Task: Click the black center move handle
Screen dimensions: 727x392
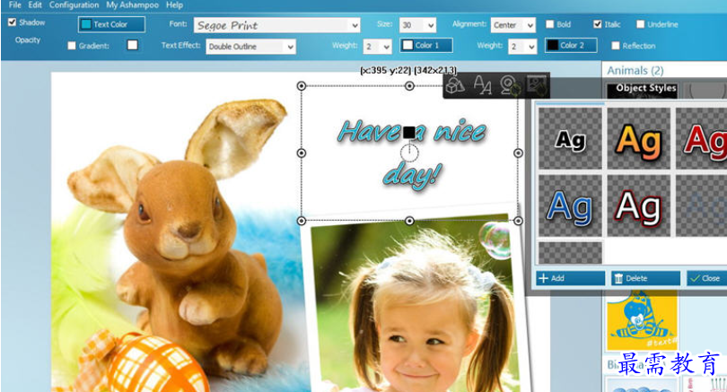Action: click(409, 133)
